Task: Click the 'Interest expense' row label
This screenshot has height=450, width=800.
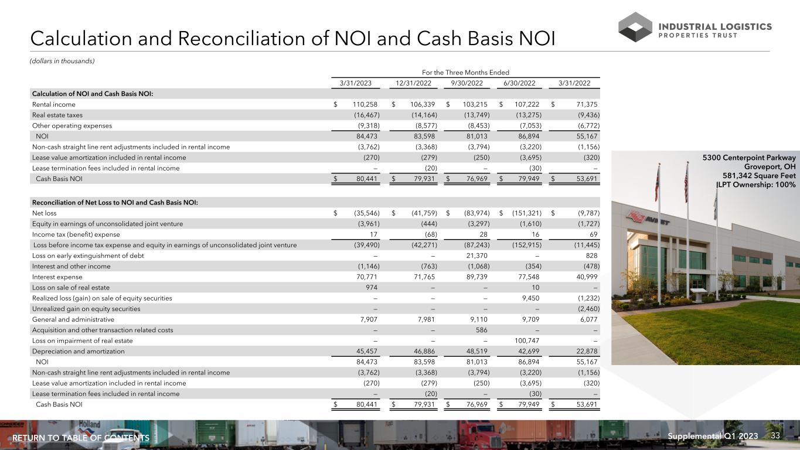Action: pos(57,277)
